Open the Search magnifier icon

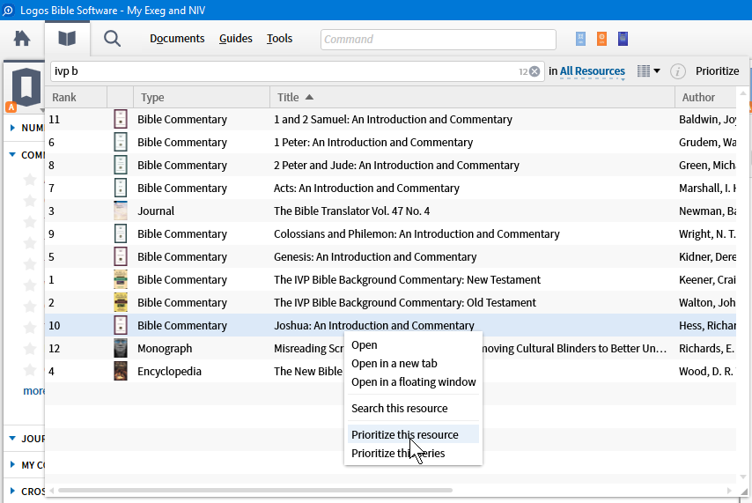click(x=112, y=39)
